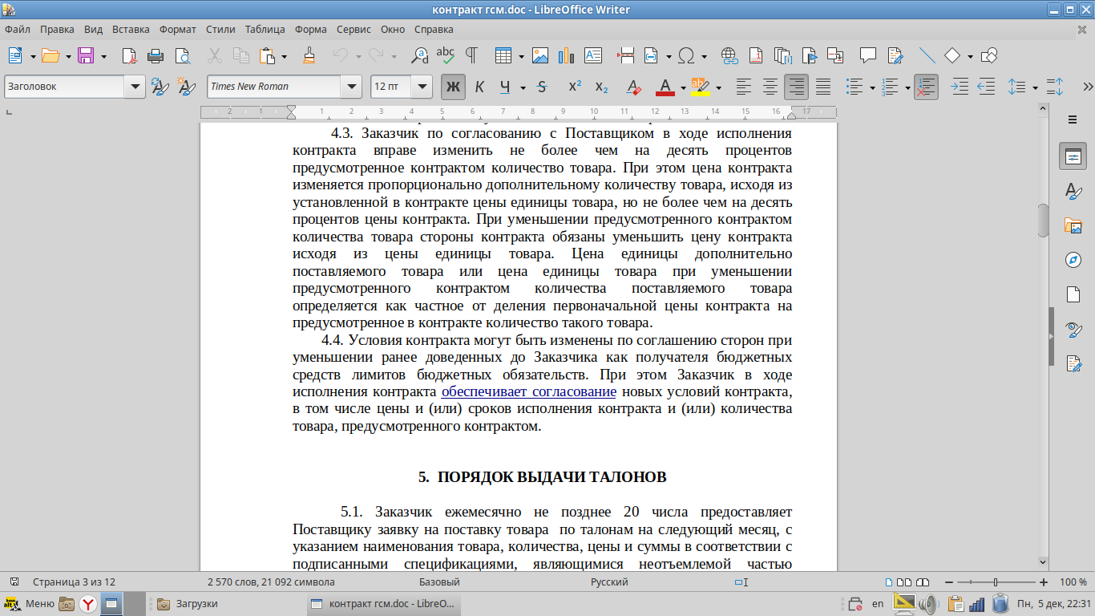This screenshot has width=1095, height=616.
Task: Toggle formatting marks pilcrow
Action: click(471, 55)
